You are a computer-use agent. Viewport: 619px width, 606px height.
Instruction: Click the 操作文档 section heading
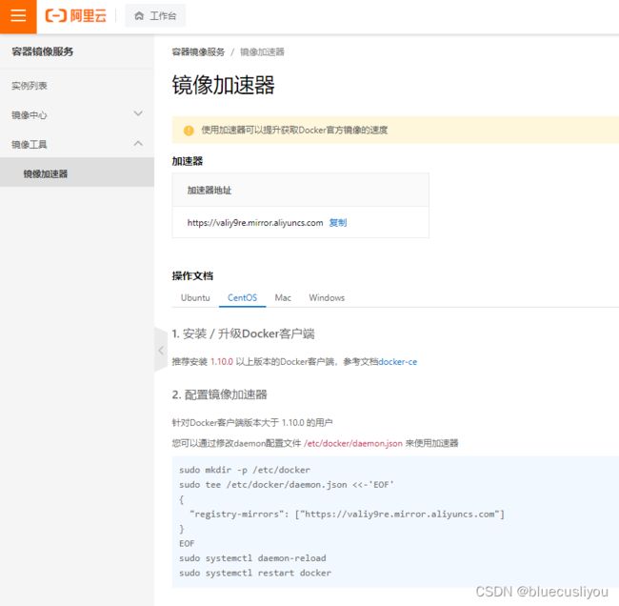pos(192,275)
